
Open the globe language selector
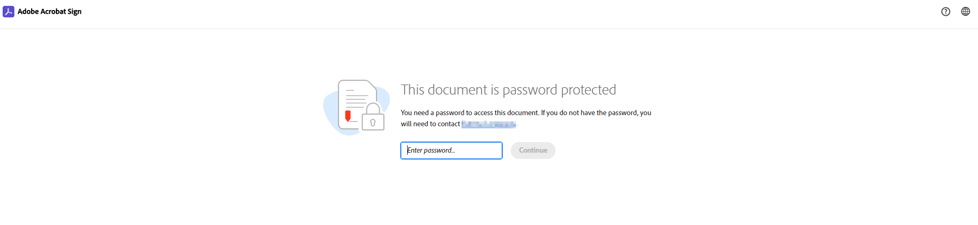(965, 12)
